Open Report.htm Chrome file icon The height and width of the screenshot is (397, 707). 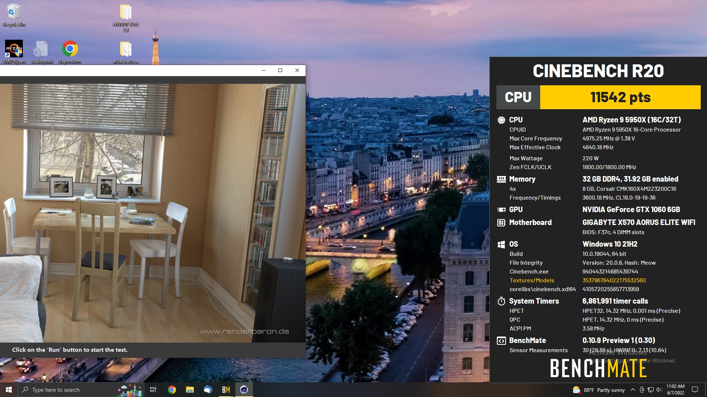[70, 51]
